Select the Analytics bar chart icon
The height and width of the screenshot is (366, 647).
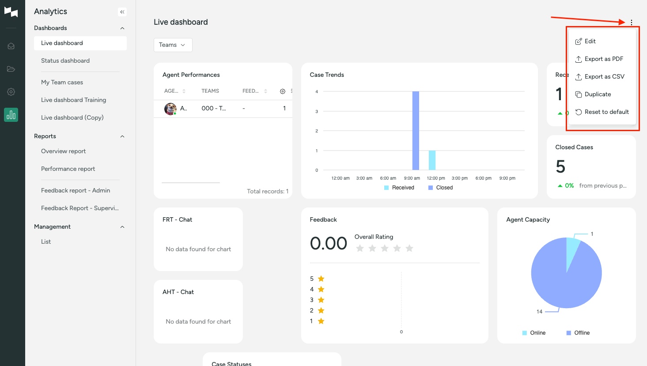pyautogui.click(x=11, y=115)
